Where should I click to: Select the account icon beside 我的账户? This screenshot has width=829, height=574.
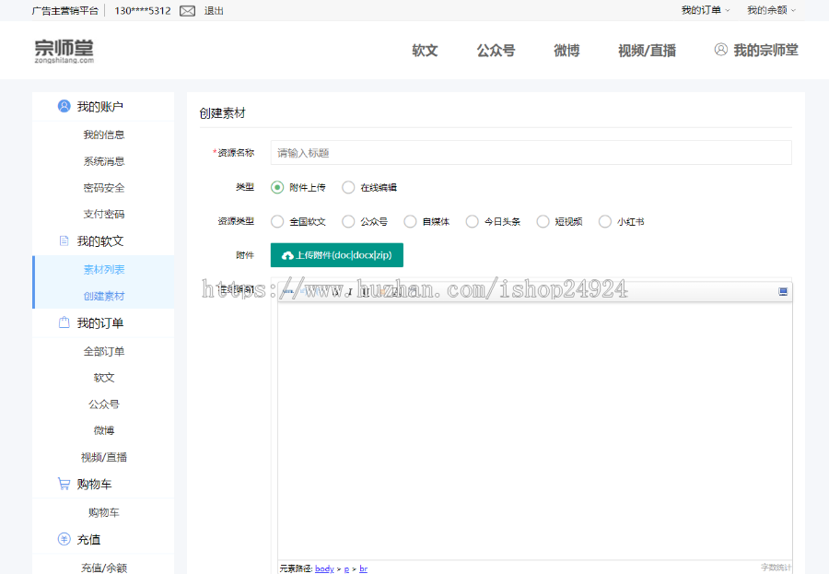click(63, 105)
